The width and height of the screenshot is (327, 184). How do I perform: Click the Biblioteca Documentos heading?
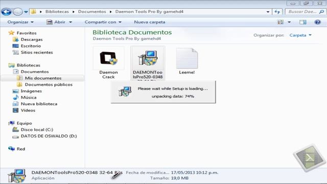(x=132, y=32)
